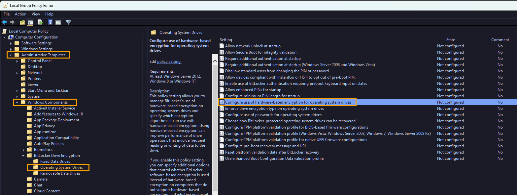Image resolution: width=517 pixels, height=195 pixels.
Task: Click the Computer Configuration computer icon
Action: [11, 37]
